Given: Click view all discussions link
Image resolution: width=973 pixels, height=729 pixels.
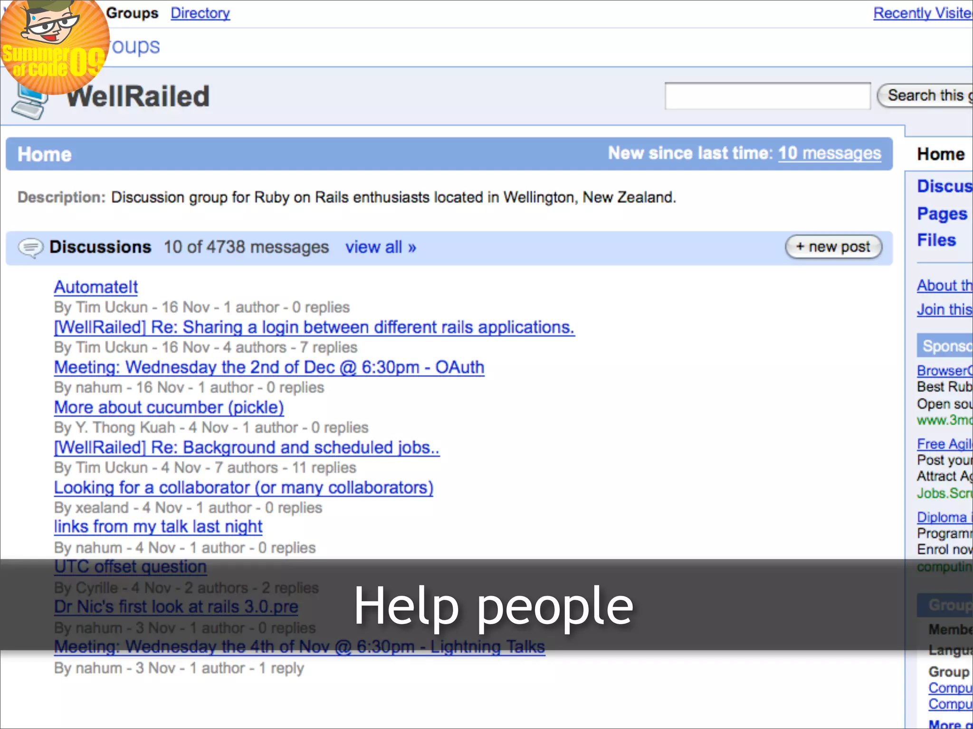Looking at the screenshot, I should (381, 247).
